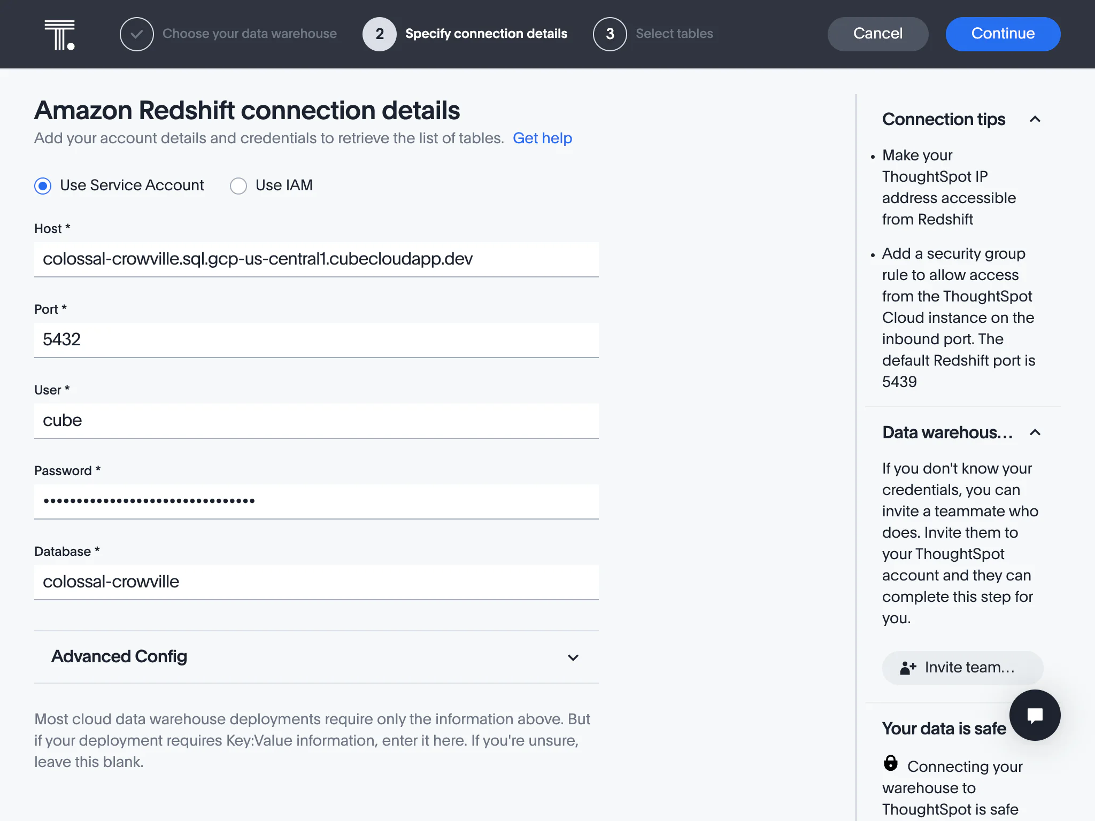The width and height of the screenshot is (1095, 821).
Task: Collapse the Data warehouse help section
Action: pyautogui.click(x=1035, y=432)
